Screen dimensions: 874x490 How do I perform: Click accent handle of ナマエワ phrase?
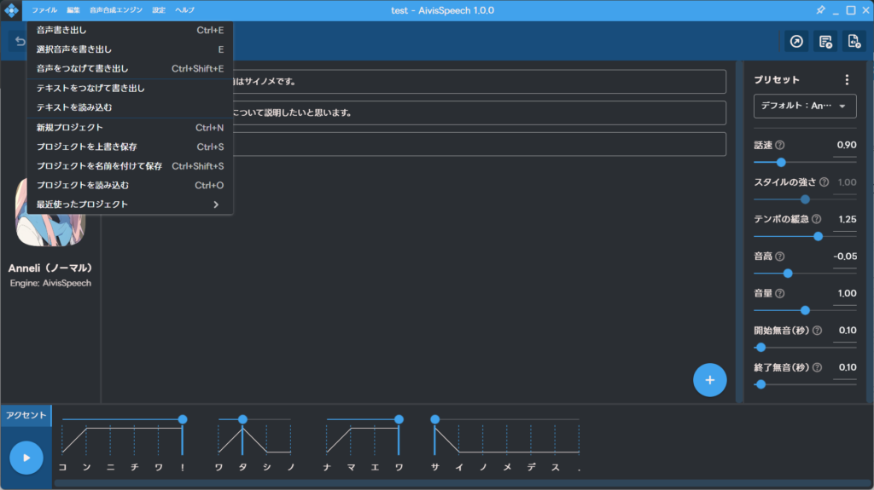pyautogui.click(x=399, y=419)
